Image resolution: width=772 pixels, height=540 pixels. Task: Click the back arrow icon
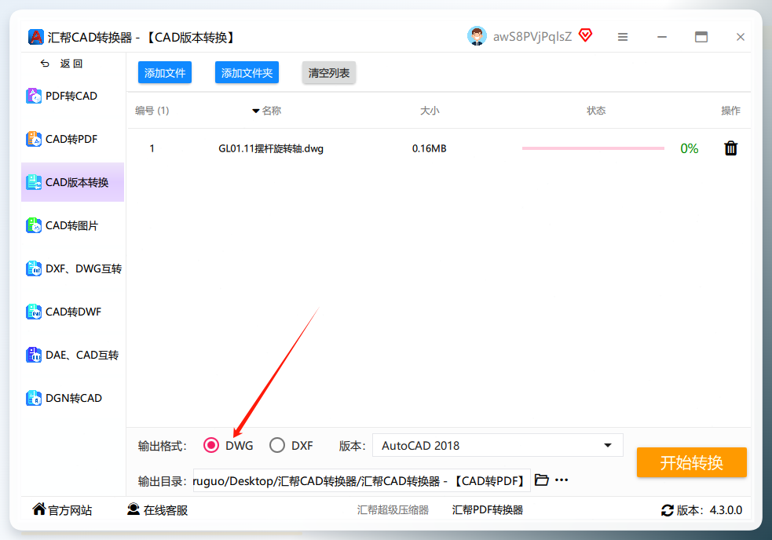tap(45, 64)
